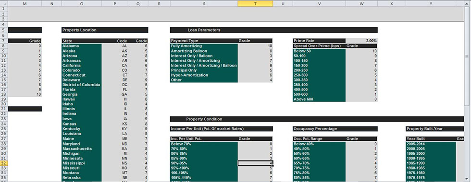Select Income Per Unit (Pct. Of market Rates) heading

[x=222, y=129]
